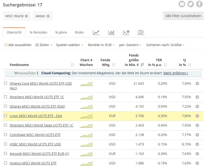
Task: Open Sortieren nach: Größte dropdown
Action: pos(165,45)
